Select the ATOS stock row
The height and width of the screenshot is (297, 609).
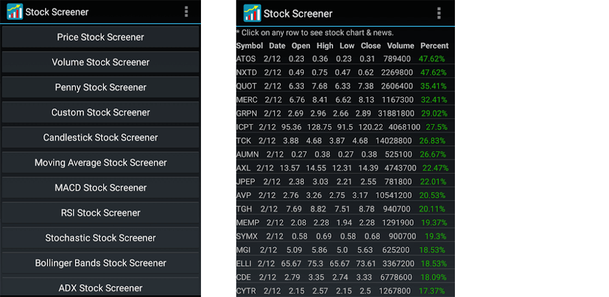(x=345, y=59)
